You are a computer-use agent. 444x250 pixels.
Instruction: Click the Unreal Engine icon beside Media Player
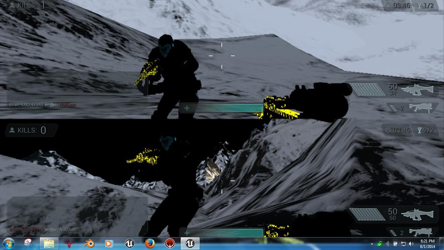click(x=130, y=243)
